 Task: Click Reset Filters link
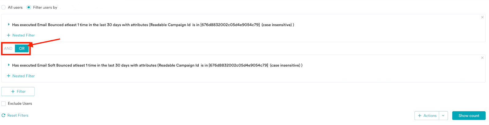click(18, 116)
